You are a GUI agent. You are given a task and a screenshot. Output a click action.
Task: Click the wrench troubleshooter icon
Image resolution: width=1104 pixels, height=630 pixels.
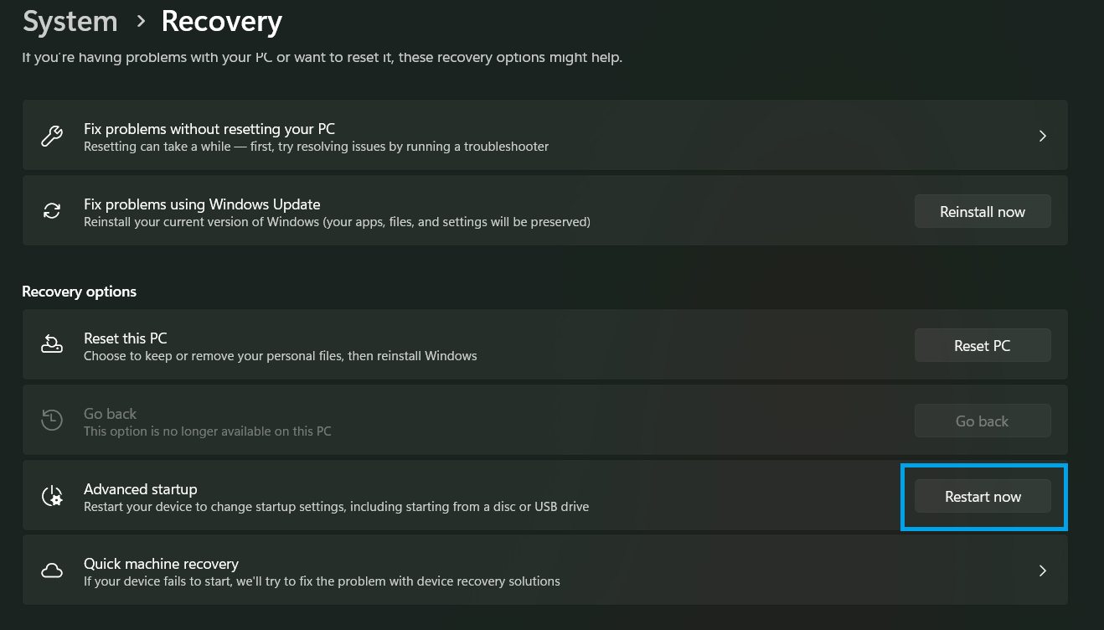pyautogui.click(x=52, y=137)
